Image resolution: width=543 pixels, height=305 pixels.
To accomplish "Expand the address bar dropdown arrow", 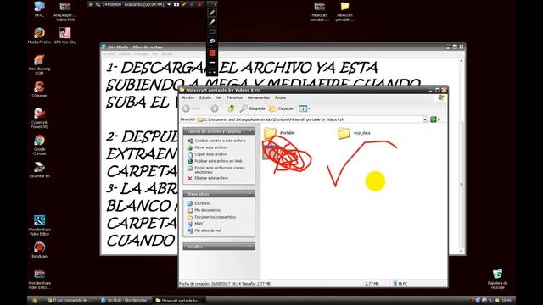I will coord(425,119).
